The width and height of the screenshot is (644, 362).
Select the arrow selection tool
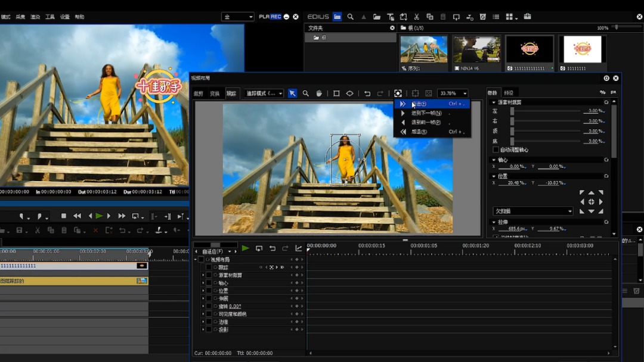tap(292, 93)
